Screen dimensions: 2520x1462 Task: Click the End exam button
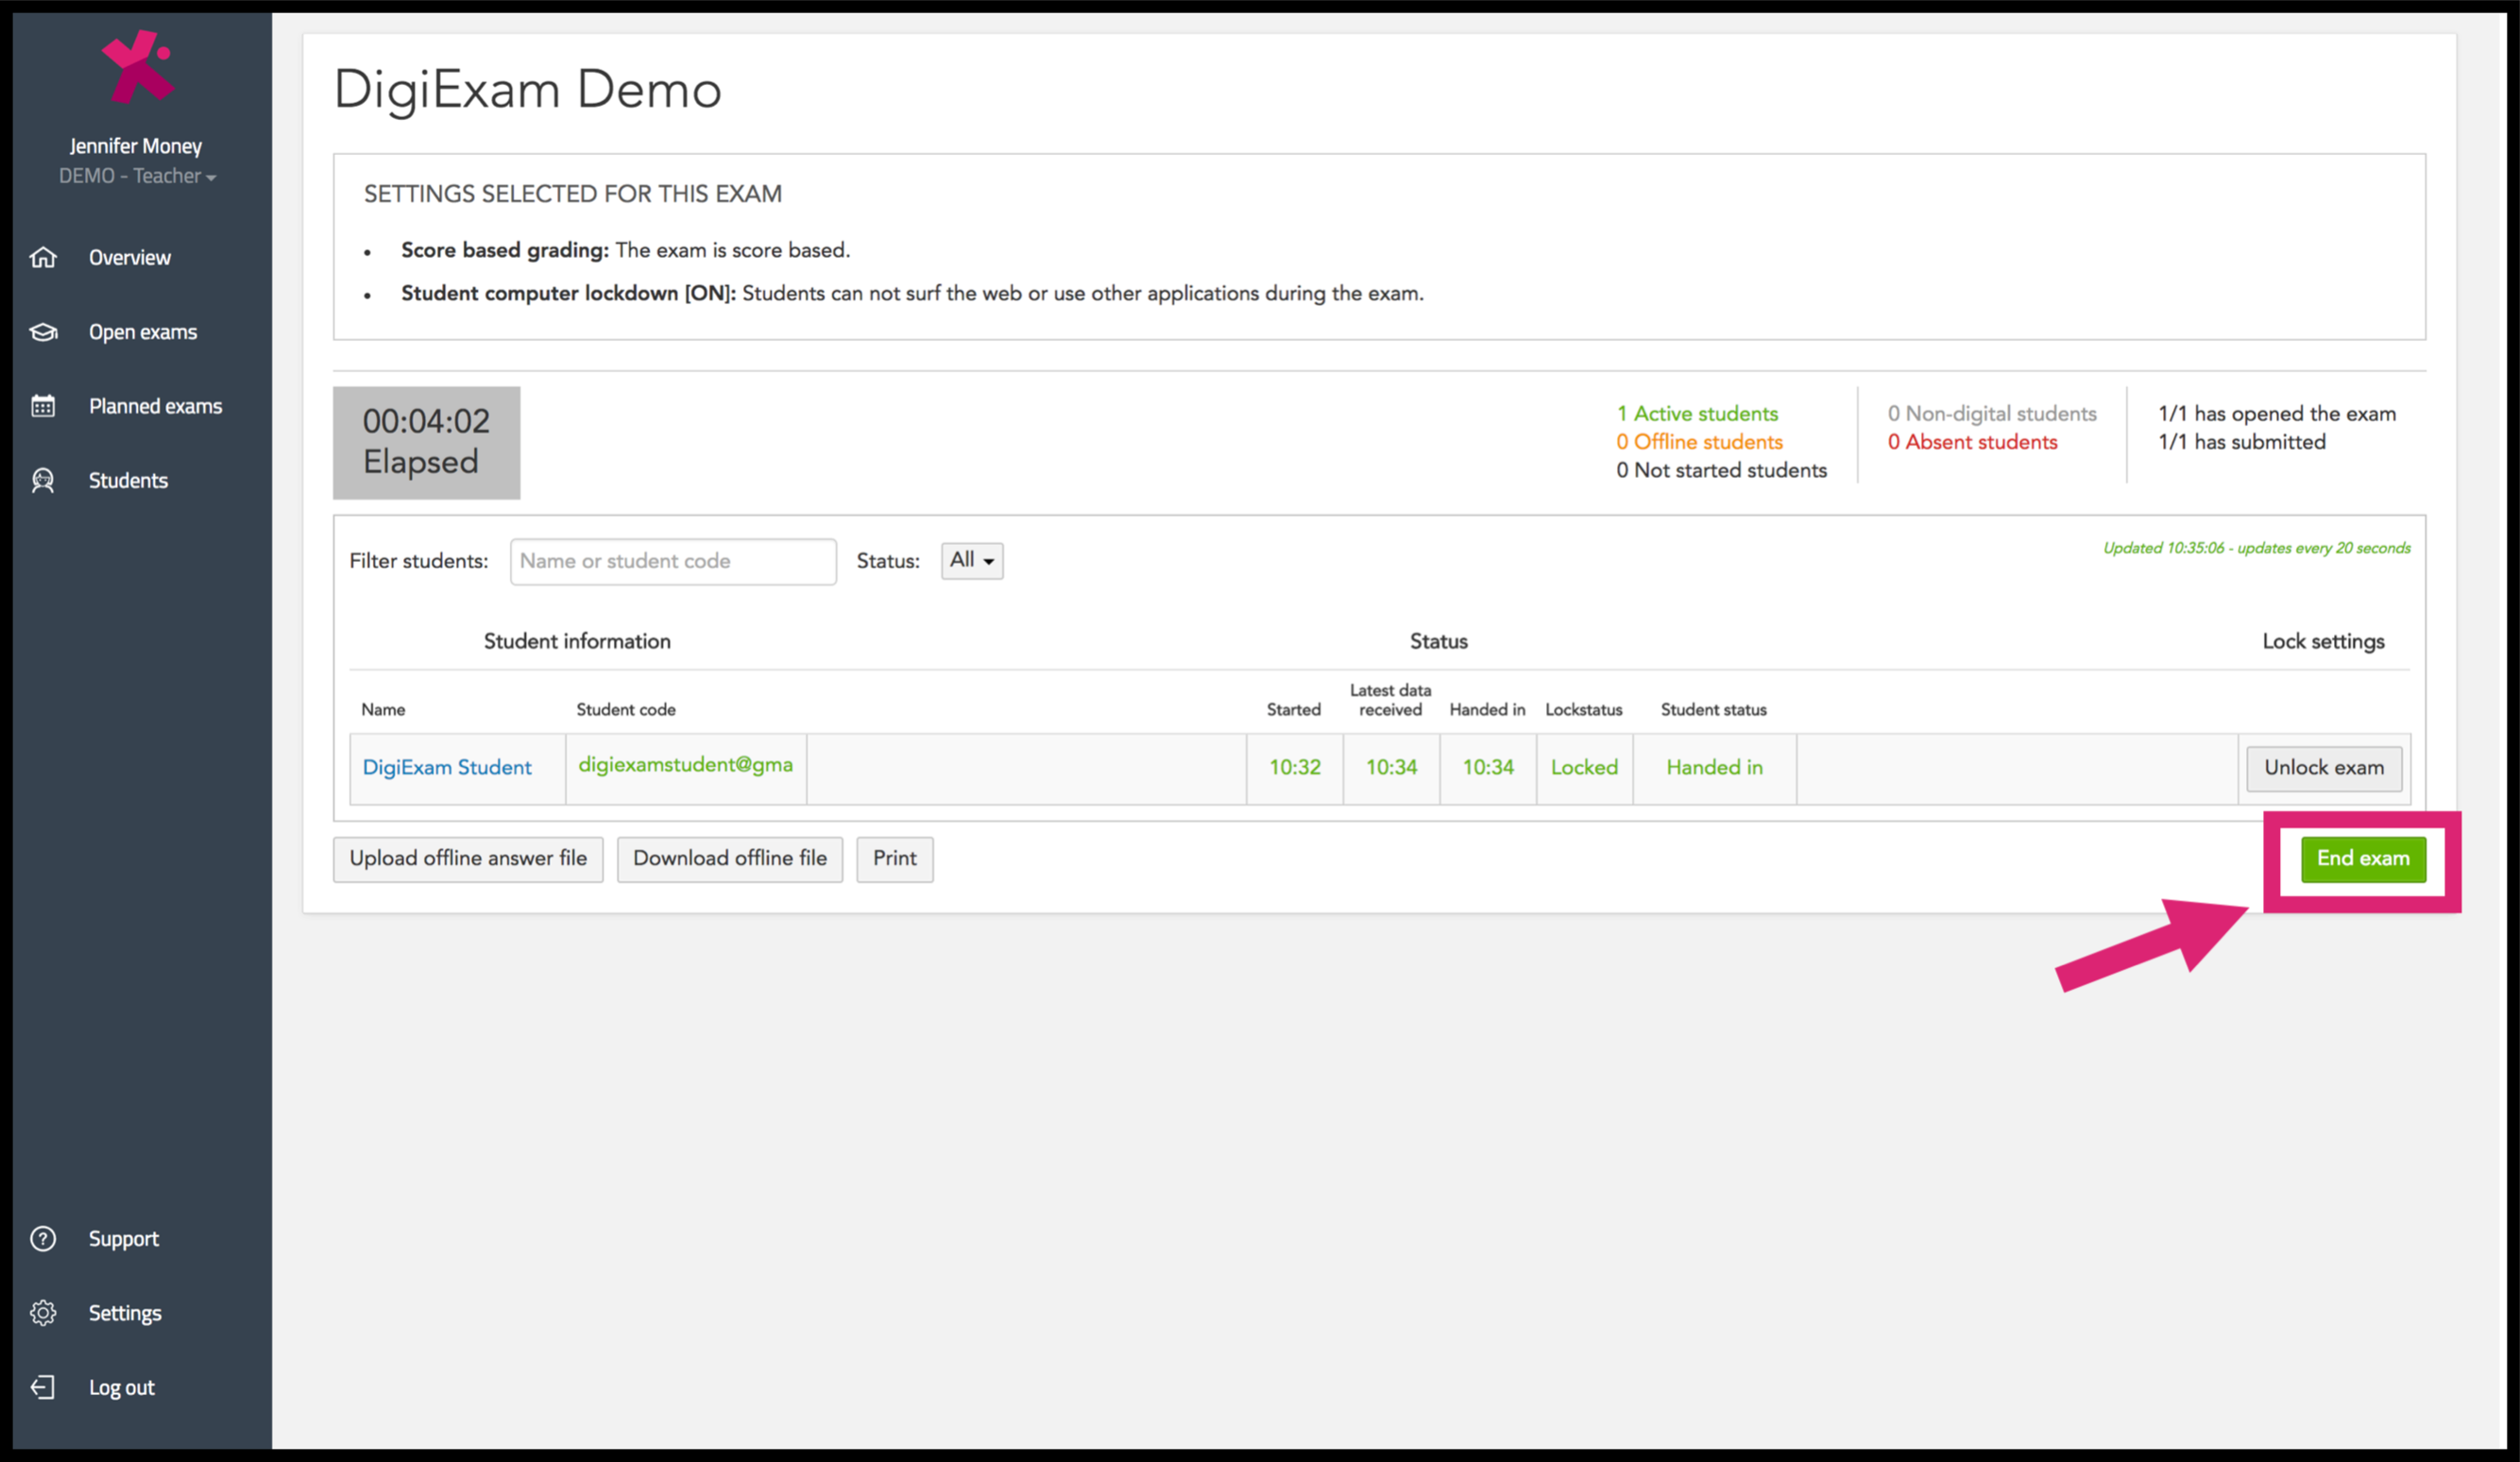(x=2363, y=859)
